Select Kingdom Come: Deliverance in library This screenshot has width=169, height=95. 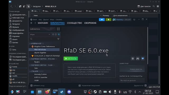coord(44,46)
